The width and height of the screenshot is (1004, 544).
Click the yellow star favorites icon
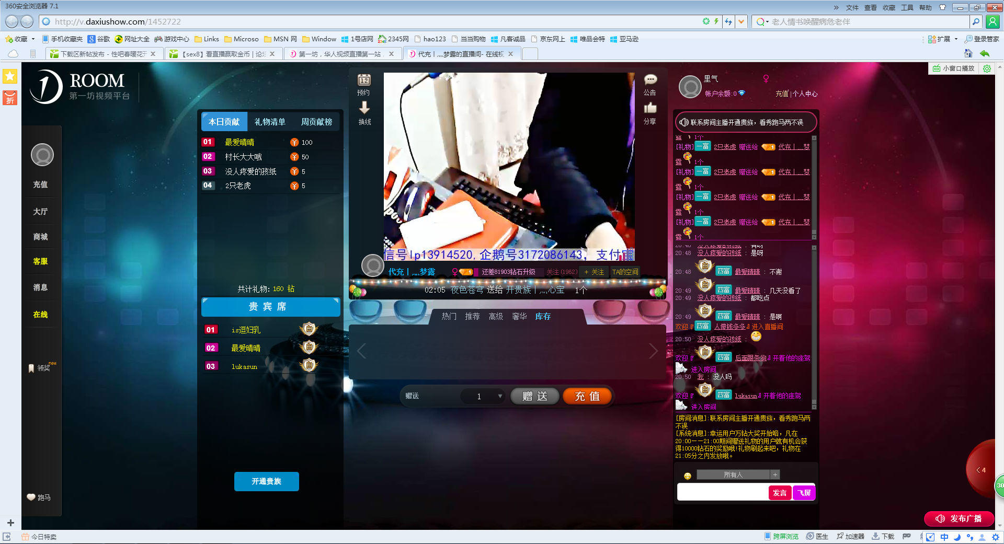pyautogui.click(x=10, y=76)
